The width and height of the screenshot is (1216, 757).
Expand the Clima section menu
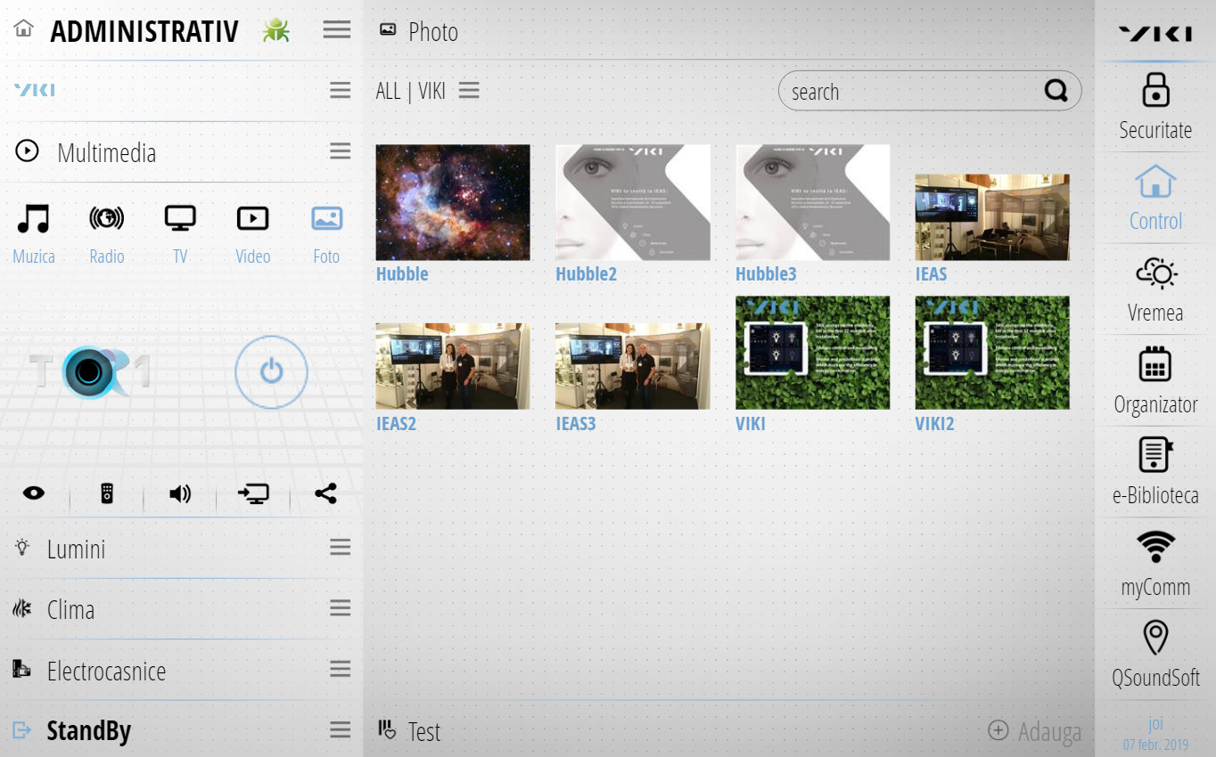coord(340,607)
